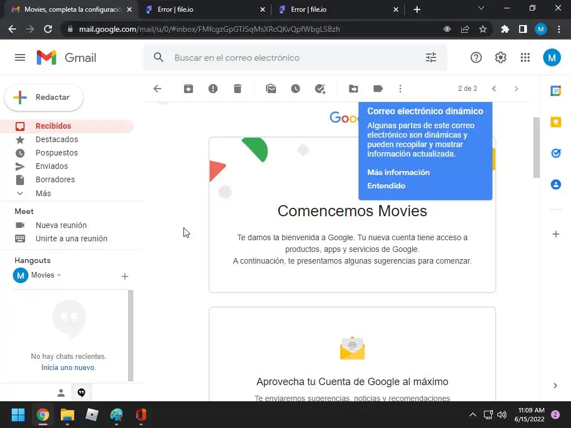The image size is (571, 428).
Task: Open Google Keep side panel
Action: pos(555,122)
